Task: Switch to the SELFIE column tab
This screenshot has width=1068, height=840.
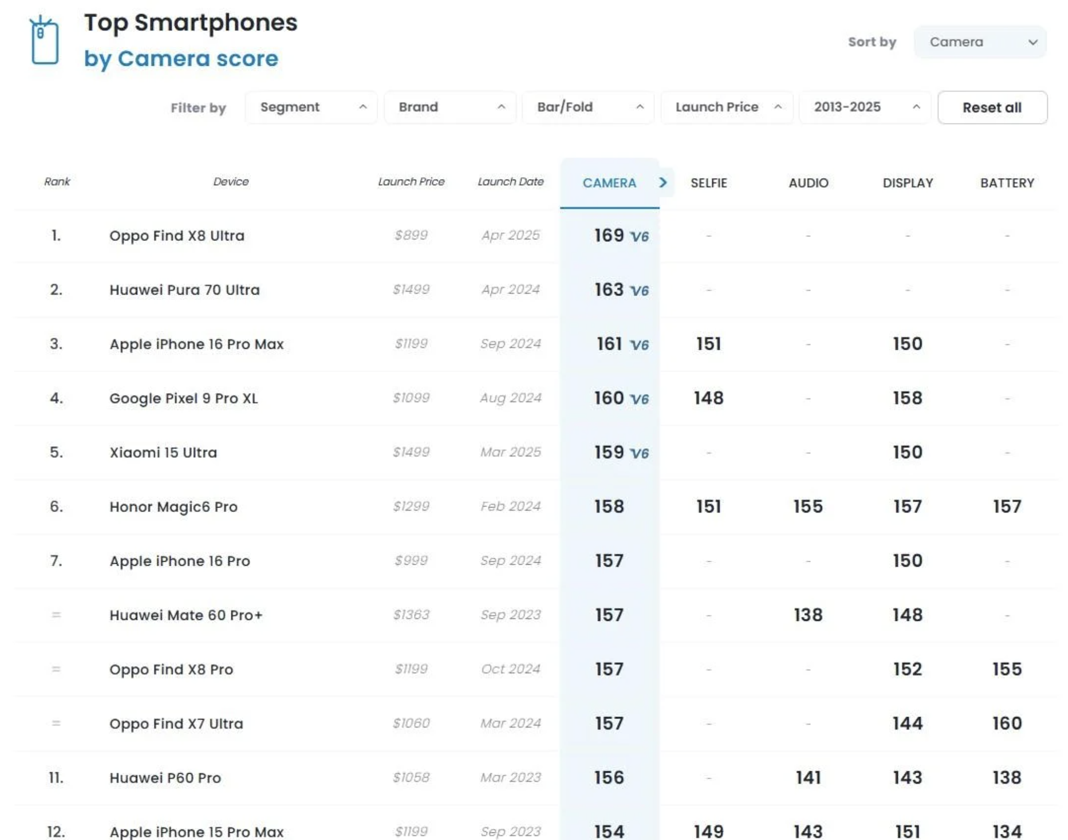Action: (709, 183)
